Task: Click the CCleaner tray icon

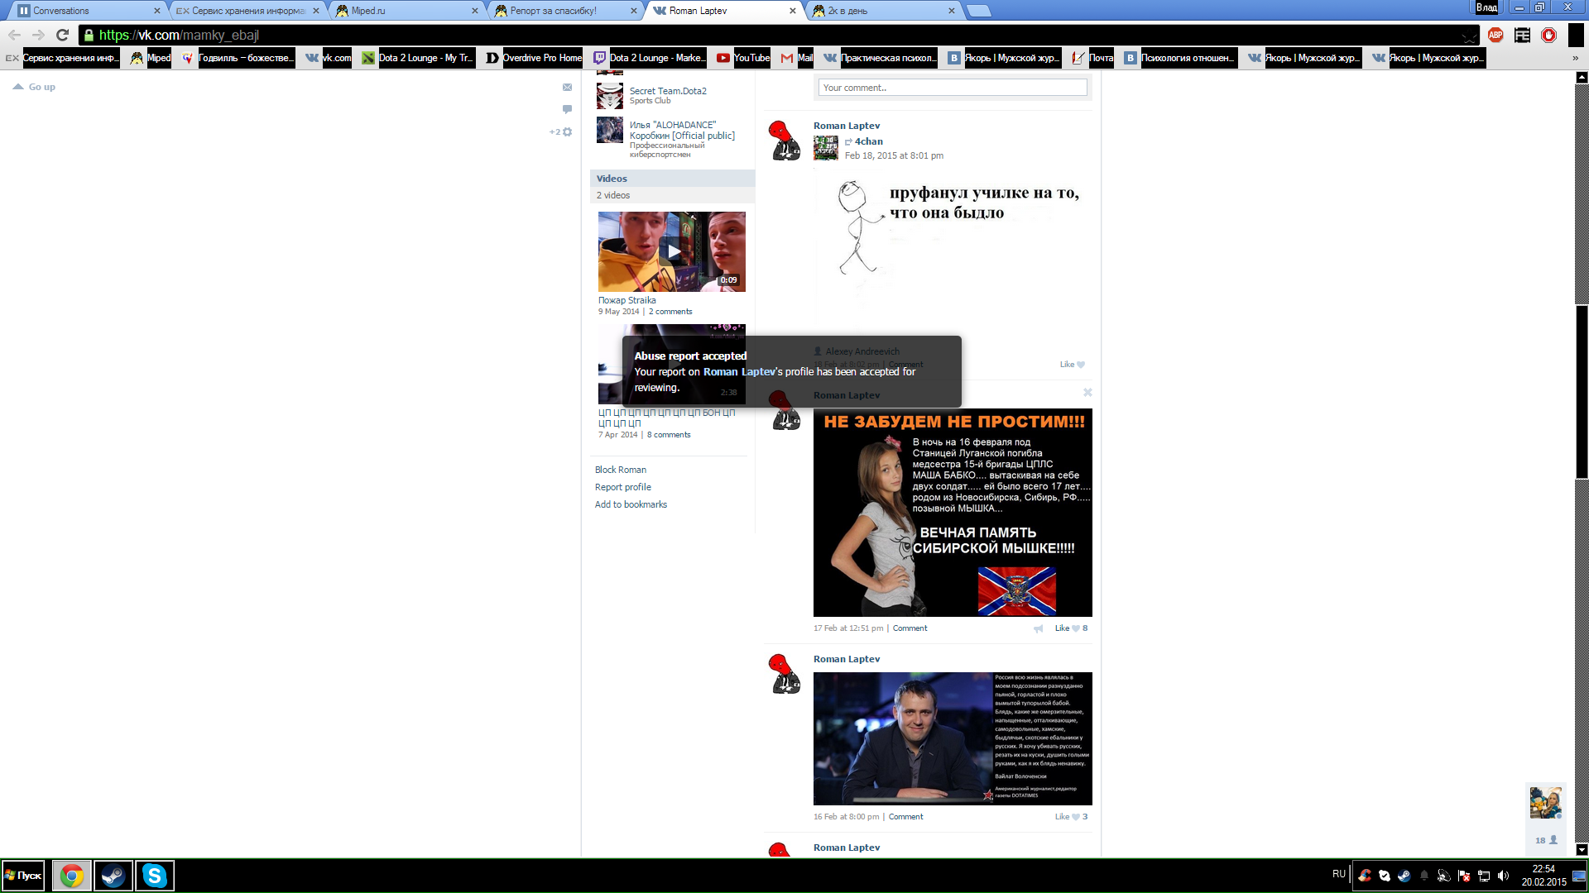Action: pos(1364,876)
